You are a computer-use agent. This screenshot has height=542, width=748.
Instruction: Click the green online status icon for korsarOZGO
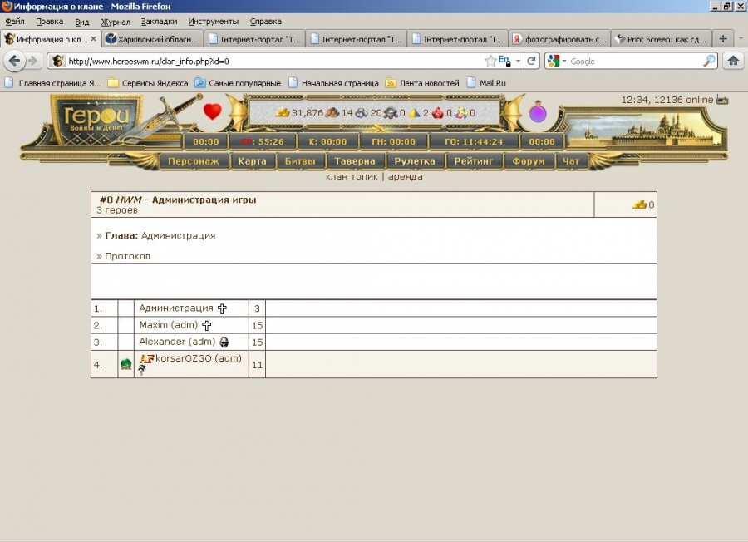(x=125, y=364)
